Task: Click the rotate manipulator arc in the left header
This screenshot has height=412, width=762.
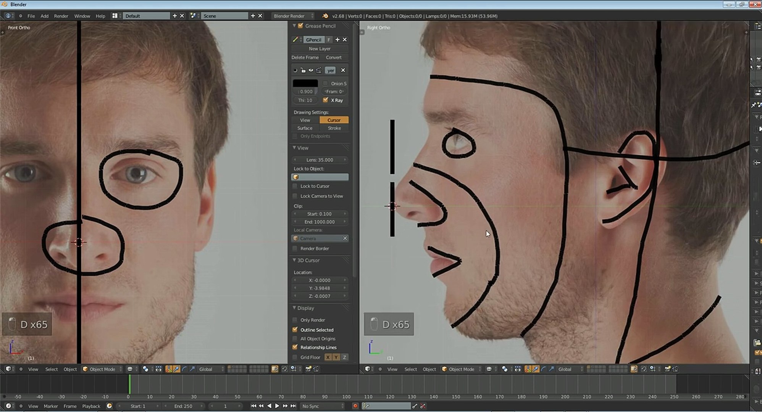Action: [184, 369]
